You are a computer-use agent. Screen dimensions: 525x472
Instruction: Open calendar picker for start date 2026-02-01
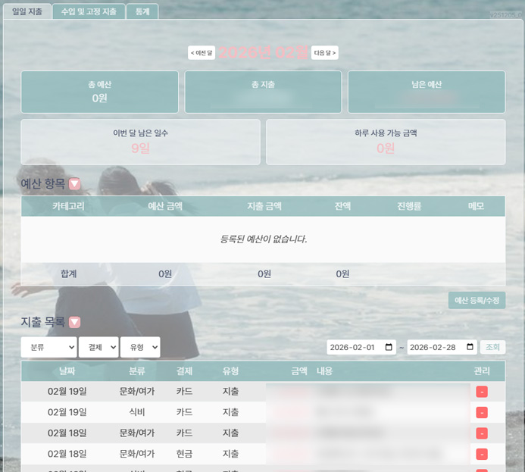click(x=389, y=347)
